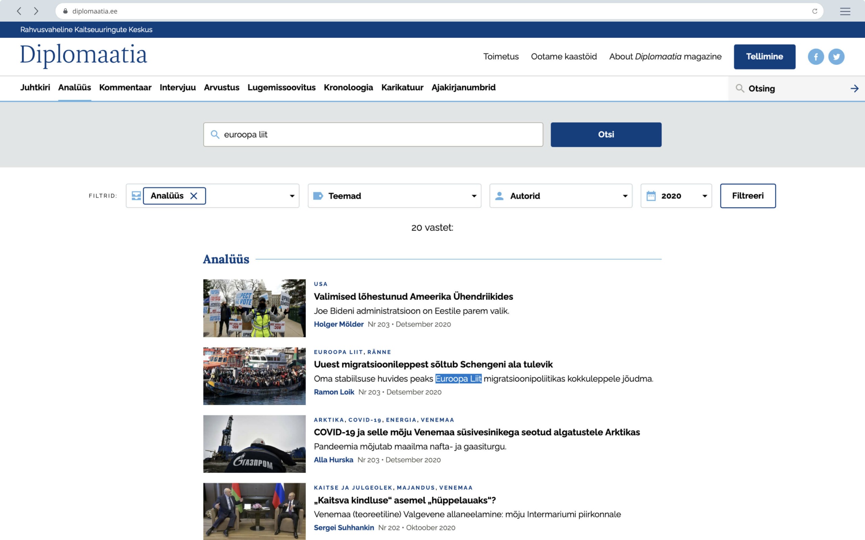Image resolution: width=865 pixels, height=540 pixels.
Task: Reload the page with the refresh icon
Action: click(x=816, y=11)
